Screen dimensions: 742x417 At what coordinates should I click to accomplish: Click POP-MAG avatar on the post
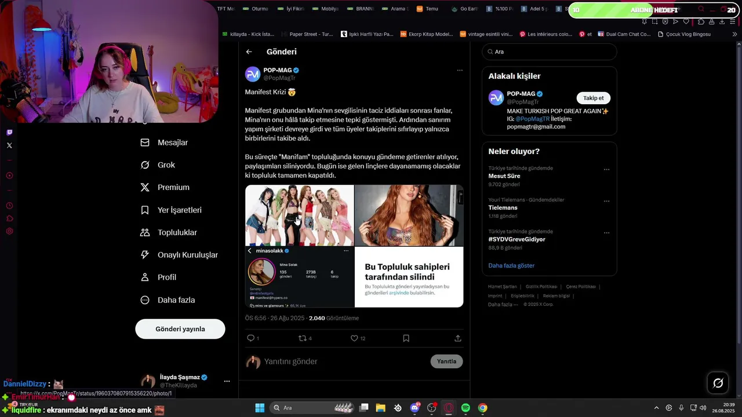click(253, 74)
